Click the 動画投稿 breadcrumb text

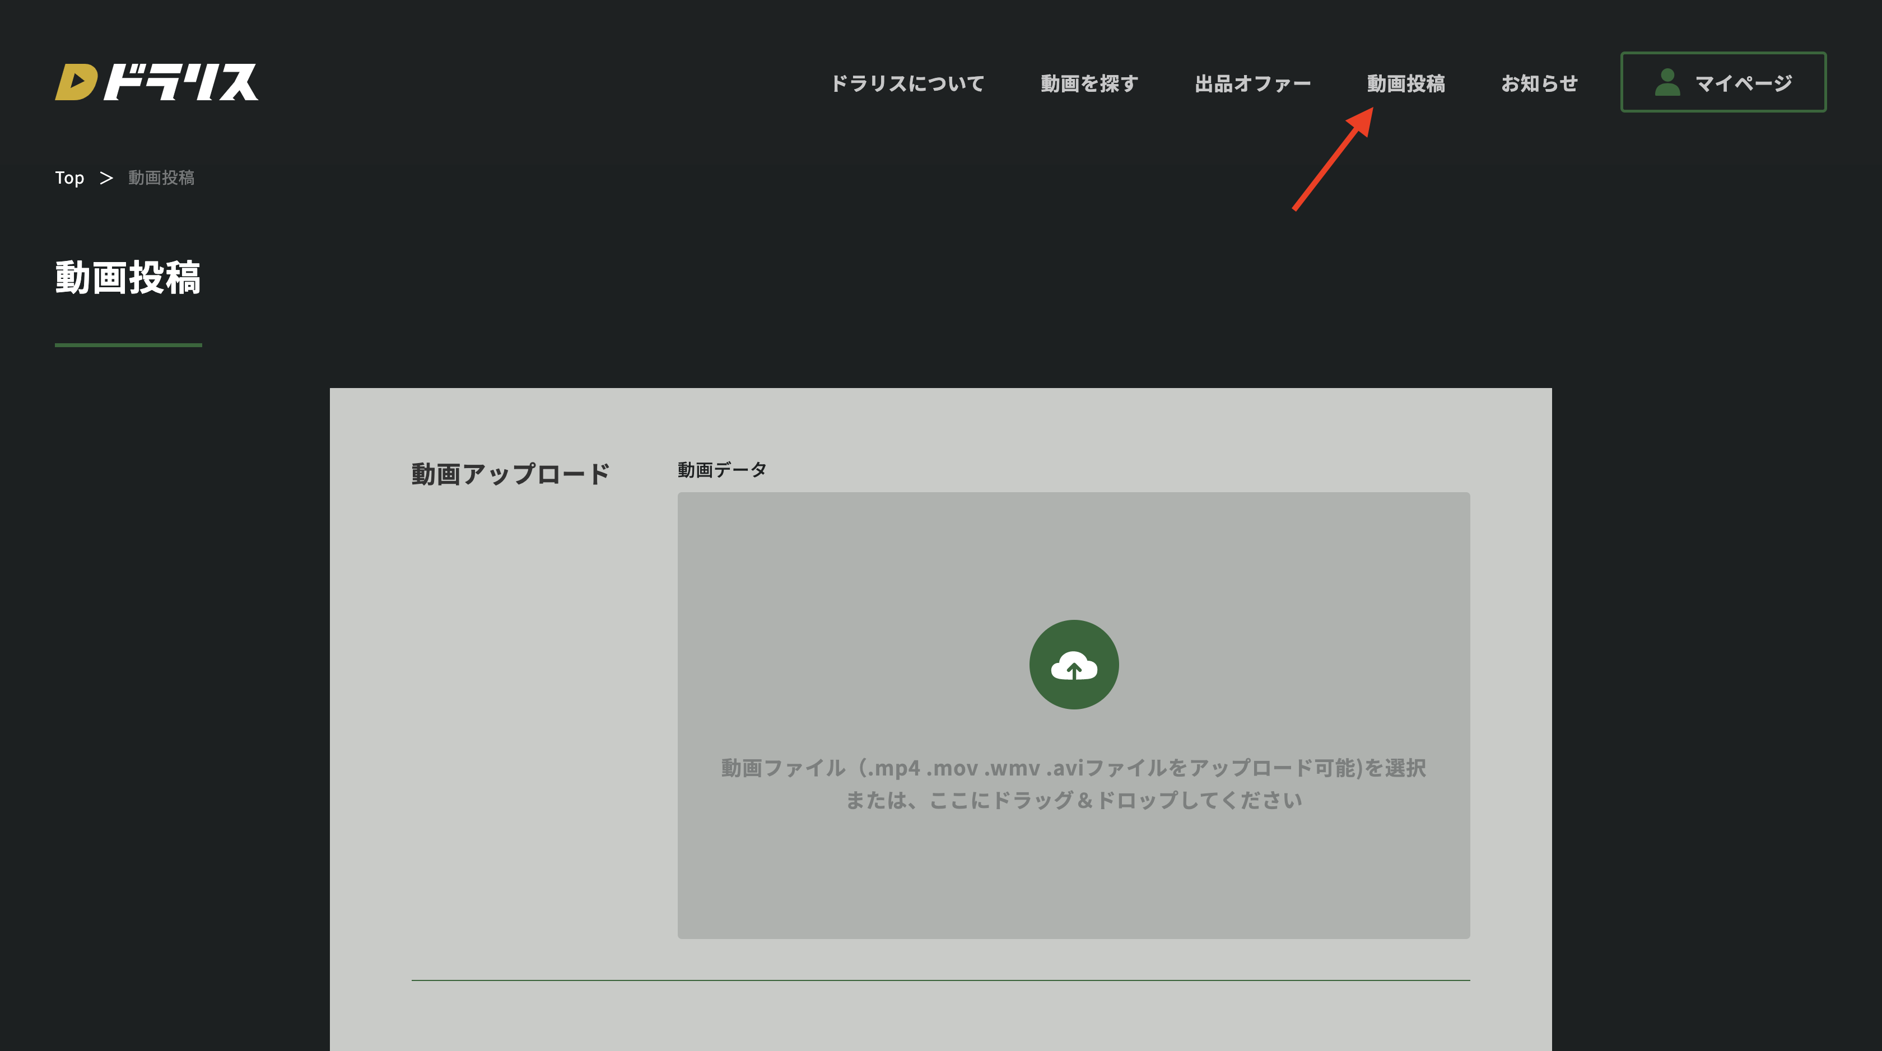click(x=161, y=177)
